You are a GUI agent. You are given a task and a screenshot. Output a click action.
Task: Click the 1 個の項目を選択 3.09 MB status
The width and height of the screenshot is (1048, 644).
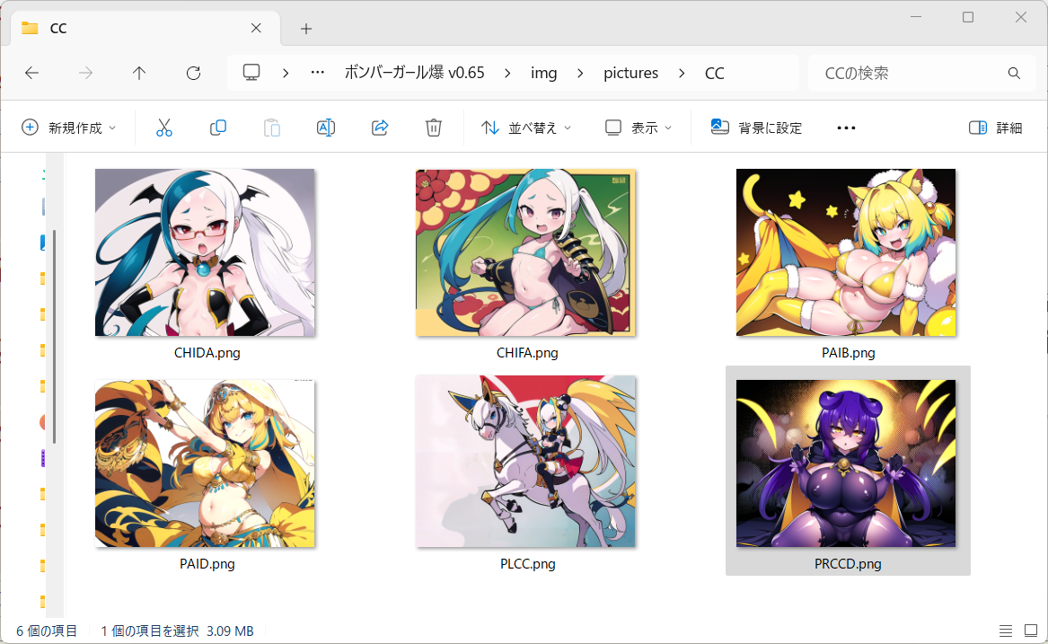click(177, 631)
